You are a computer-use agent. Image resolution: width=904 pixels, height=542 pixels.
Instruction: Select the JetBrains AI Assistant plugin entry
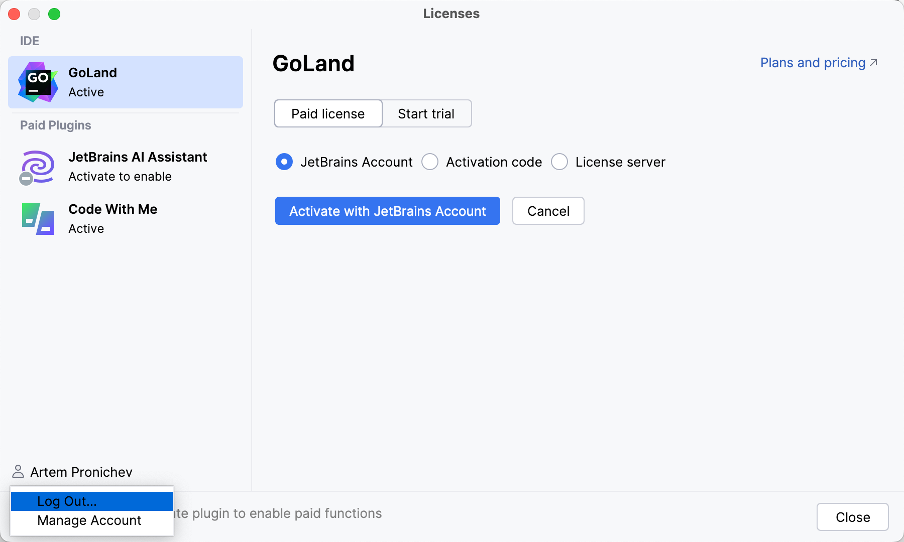pos(137,167)
